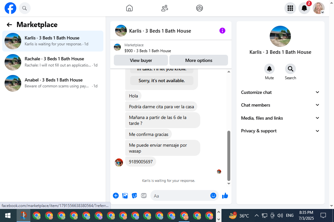Click message "Hola"
The height and width of the screenshot is (222, 334).
(x=133, y=96)
